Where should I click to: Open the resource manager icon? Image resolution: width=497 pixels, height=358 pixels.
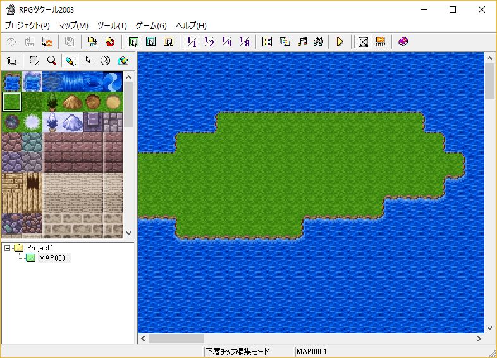[x=285, y=42]
